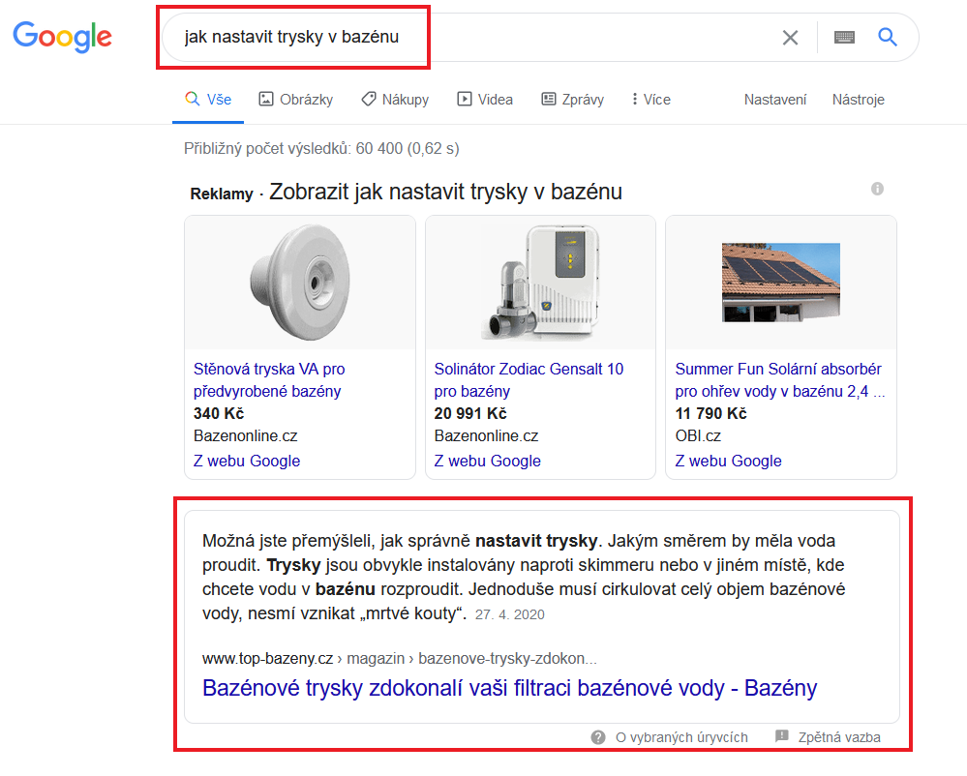Click the search input field
The image size is (967, 776).
[x=465, y=38]
